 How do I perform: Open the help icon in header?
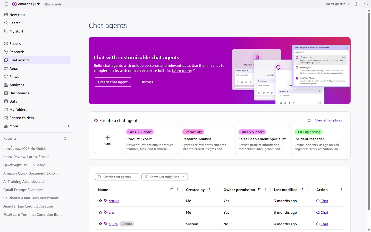356,4
